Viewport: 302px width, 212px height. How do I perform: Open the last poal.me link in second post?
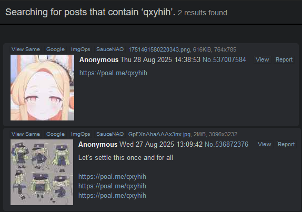(112, 196)
